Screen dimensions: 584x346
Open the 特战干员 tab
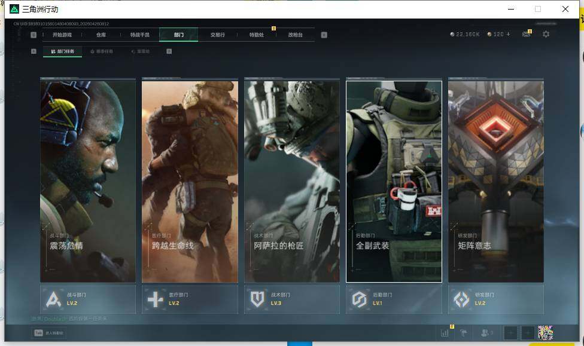(139, 35)
